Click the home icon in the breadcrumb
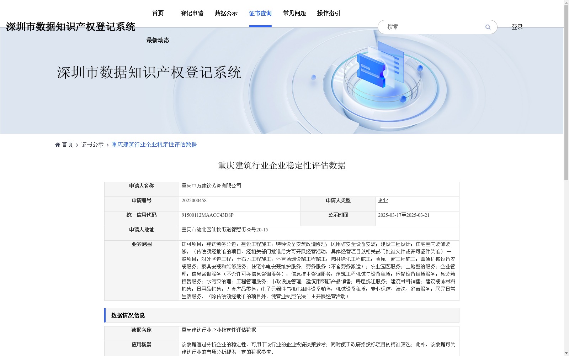 pos(58,145)
